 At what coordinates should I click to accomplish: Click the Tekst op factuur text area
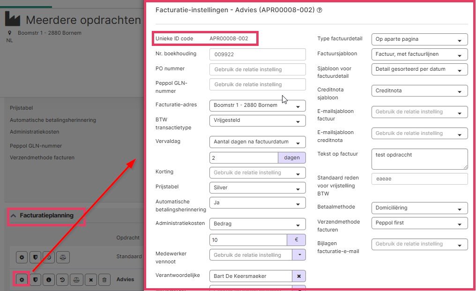click(419, 159)
